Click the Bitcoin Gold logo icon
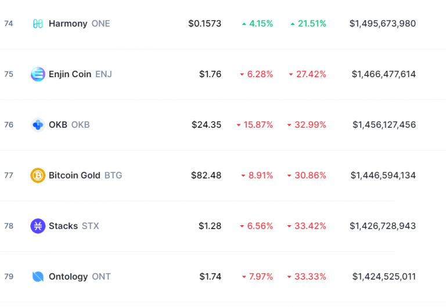 click(38, 175)
